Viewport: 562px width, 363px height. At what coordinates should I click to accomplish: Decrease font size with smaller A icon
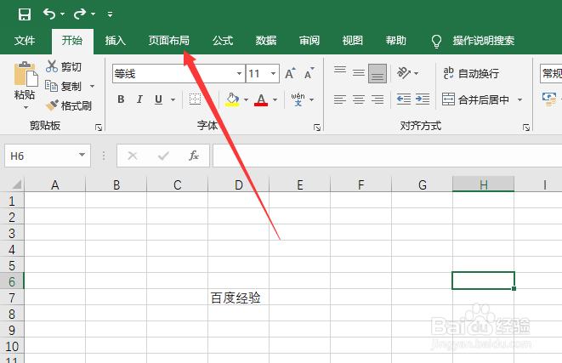309,73
